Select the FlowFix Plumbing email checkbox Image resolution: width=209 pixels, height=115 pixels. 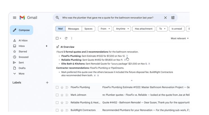[57, 88]
